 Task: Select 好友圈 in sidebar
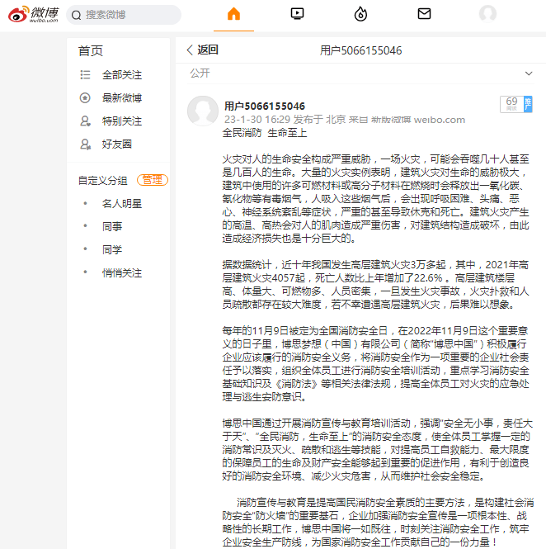117,144
